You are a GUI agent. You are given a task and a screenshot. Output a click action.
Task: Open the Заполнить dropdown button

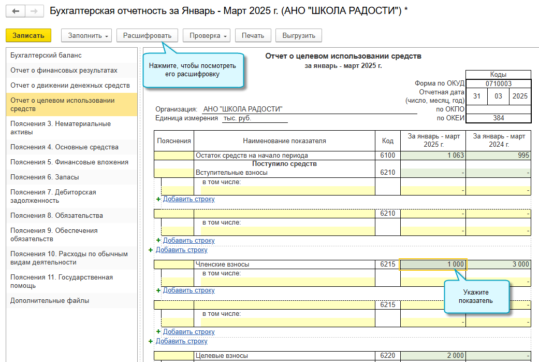click(x=86, y=35)
